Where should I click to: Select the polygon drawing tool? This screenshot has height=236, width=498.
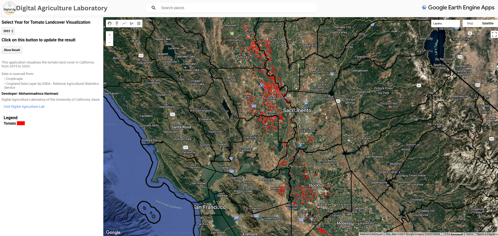[x=131, y=23]
